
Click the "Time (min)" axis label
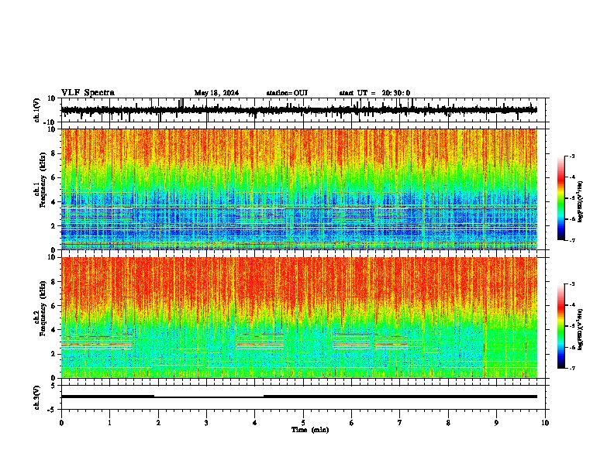[x=310, y=430]
